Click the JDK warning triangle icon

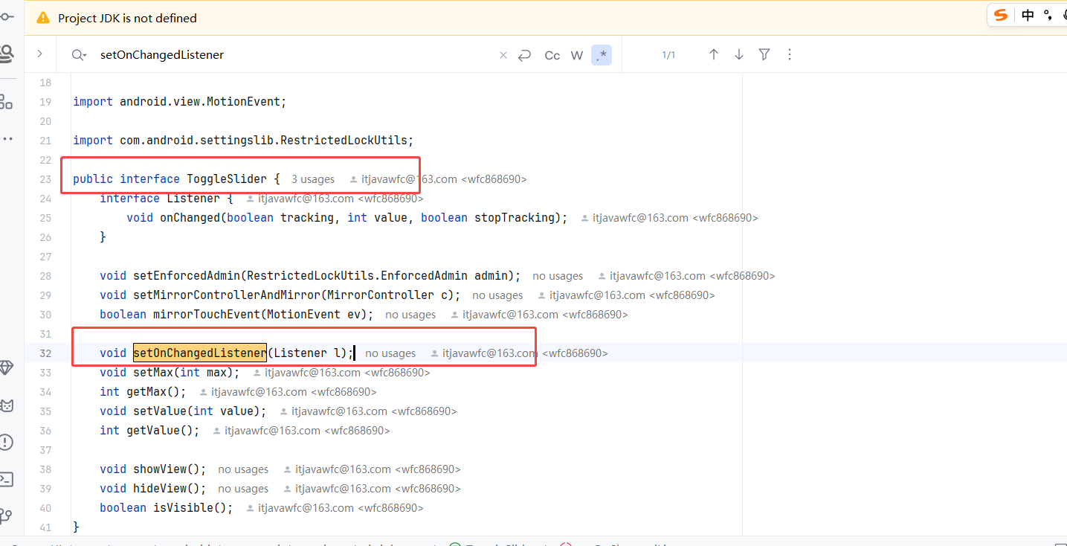(x=43, y=18)
